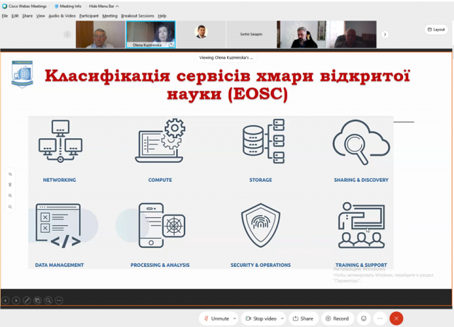
Task: Show previous participant videos arrow
Action: point(67,35)
